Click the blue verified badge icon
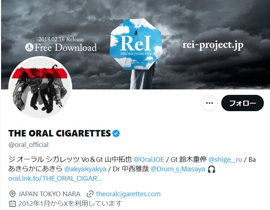This screenshot has height=210, width=270. 116,133
